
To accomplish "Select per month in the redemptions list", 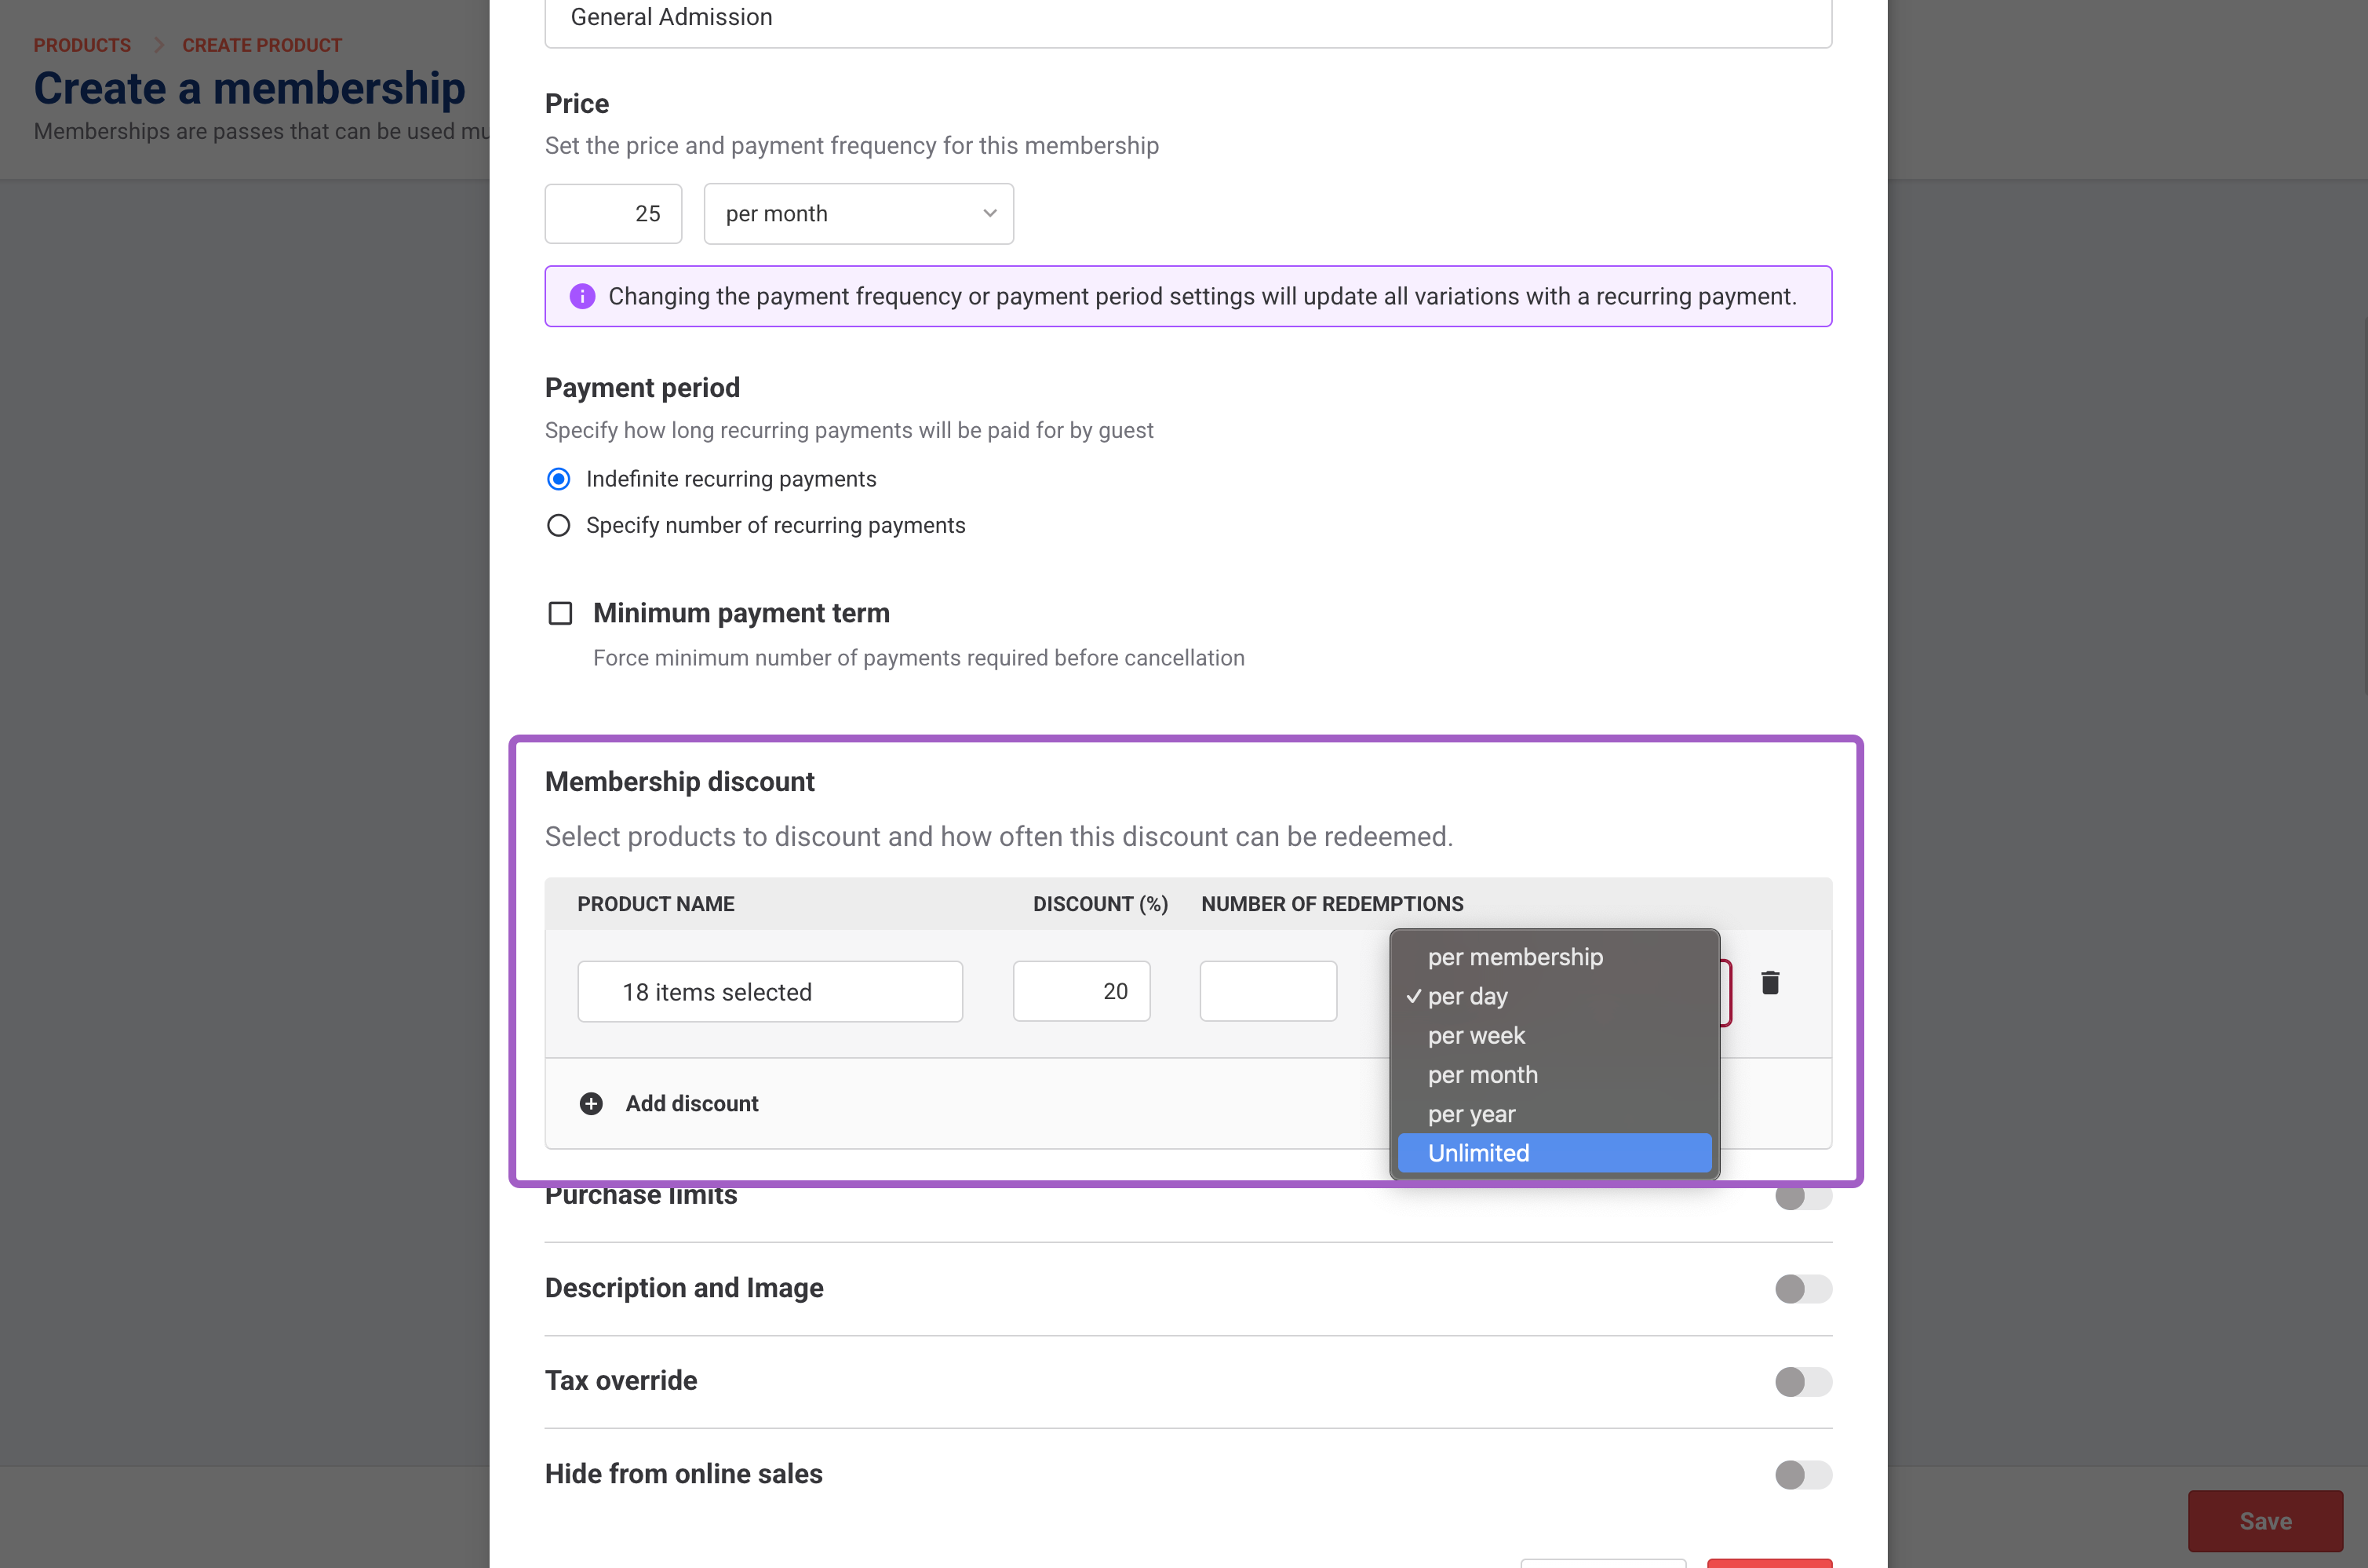I will click(x=1554, y=1075).
